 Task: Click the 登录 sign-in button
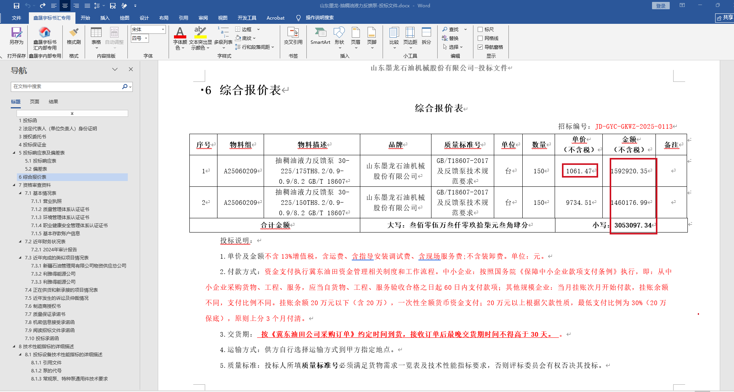[661, 6]
